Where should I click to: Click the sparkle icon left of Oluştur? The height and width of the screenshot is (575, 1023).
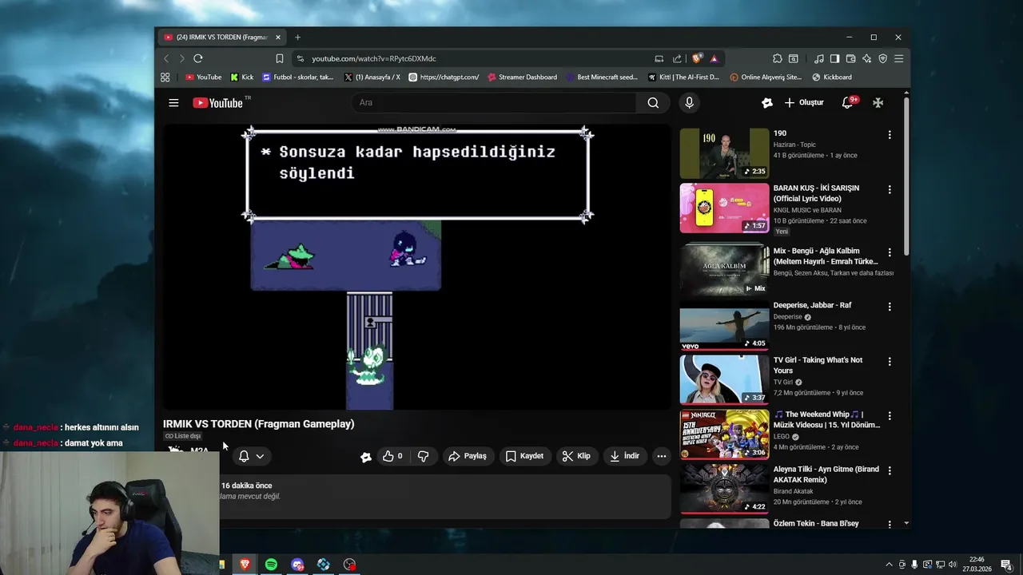pos(767,102)
